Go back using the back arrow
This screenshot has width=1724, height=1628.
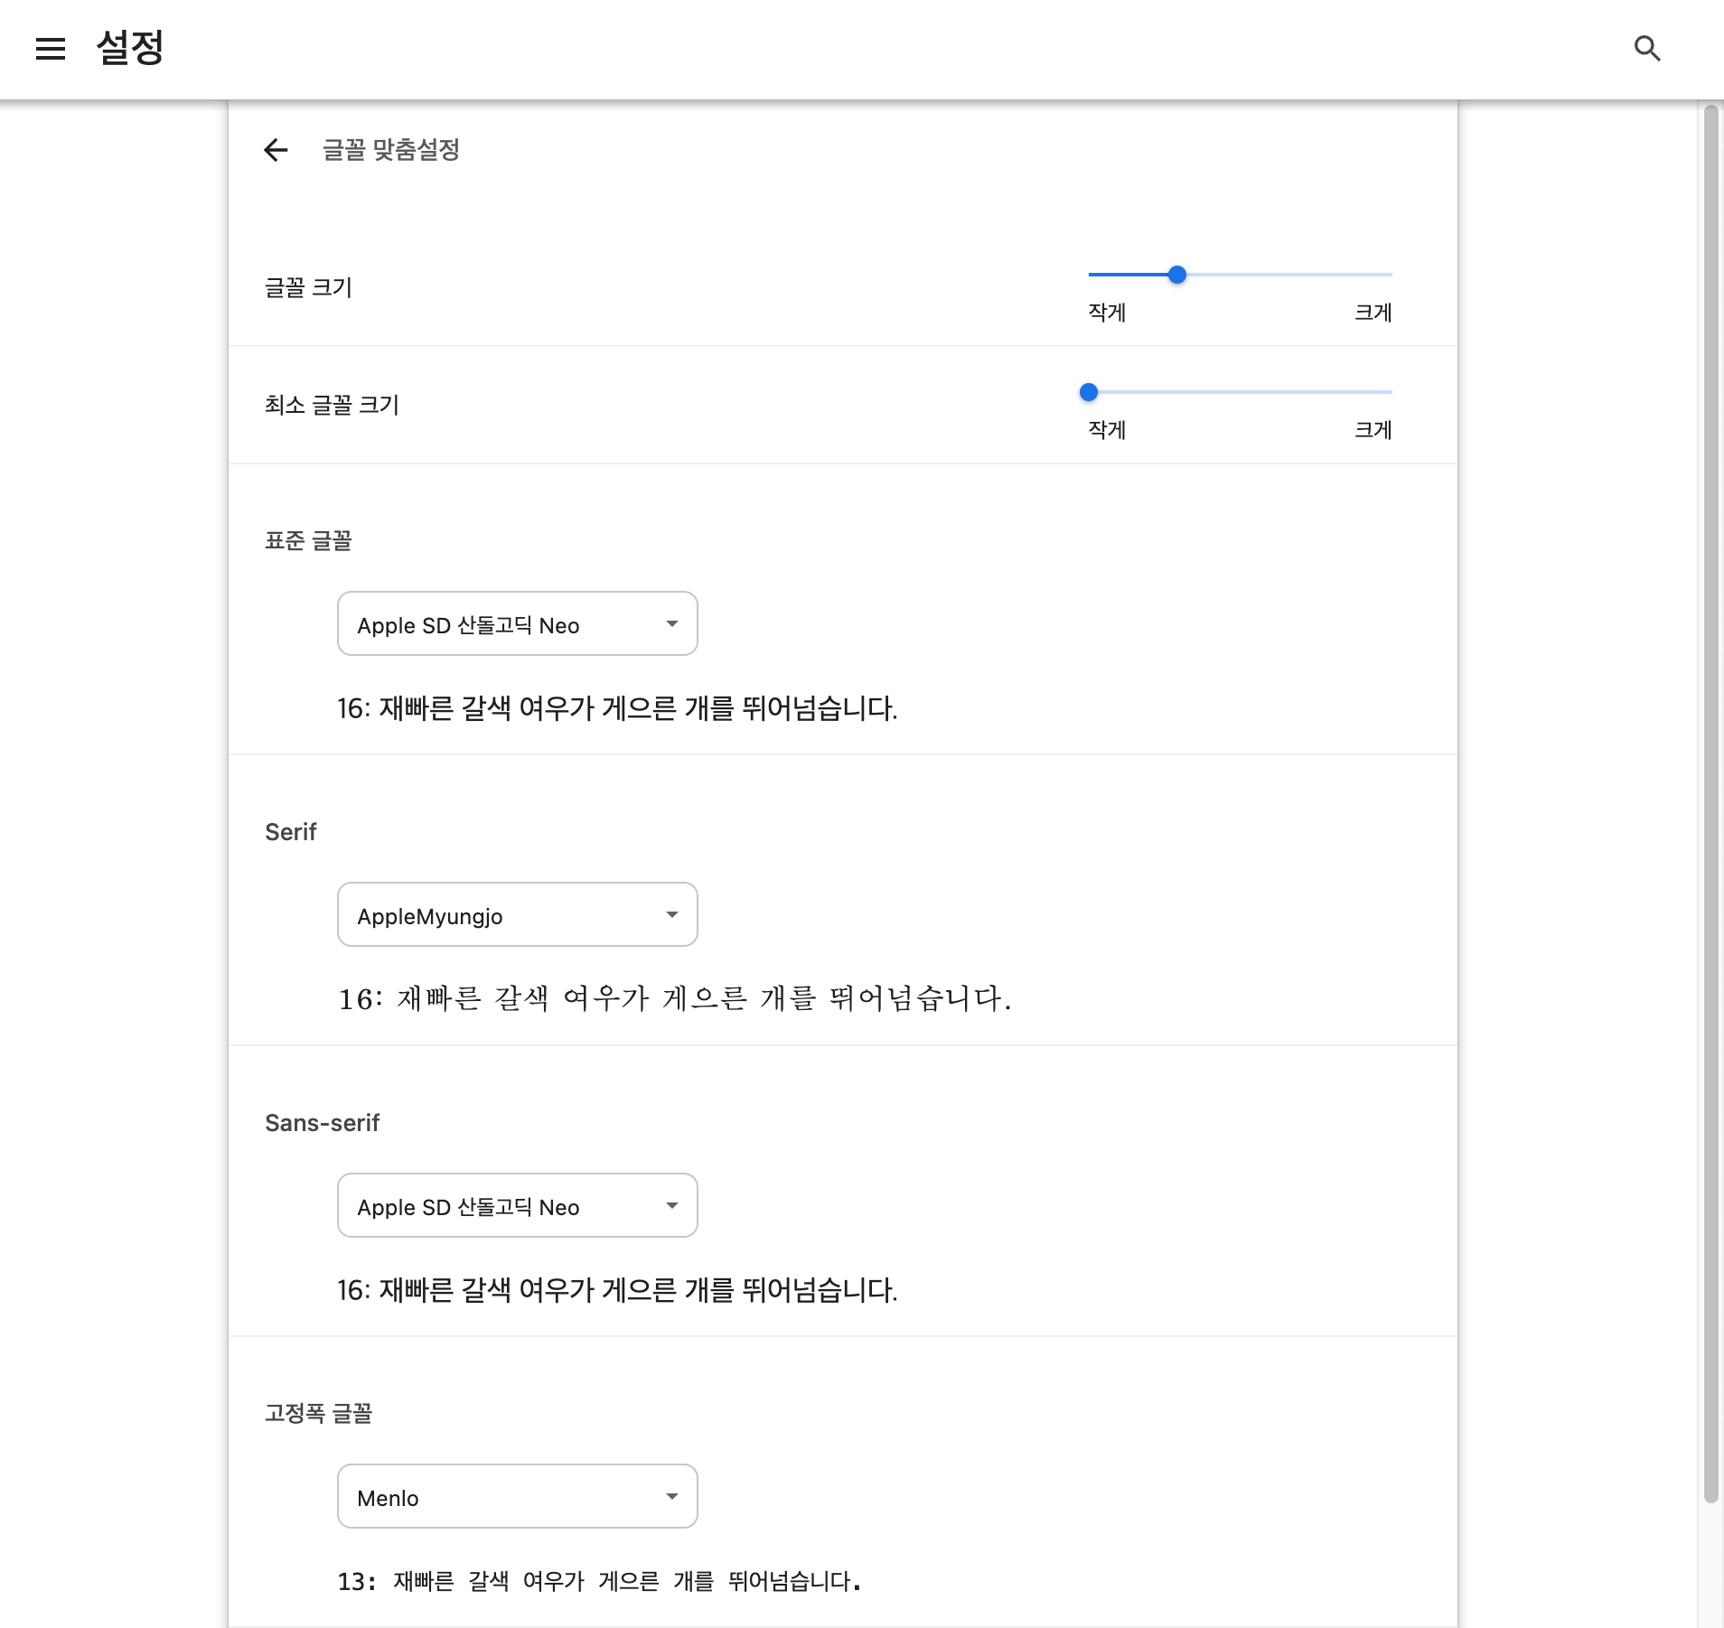276,150
